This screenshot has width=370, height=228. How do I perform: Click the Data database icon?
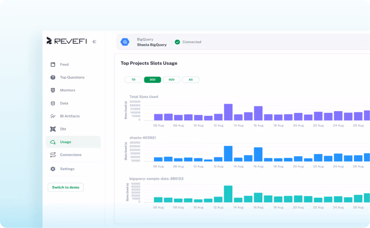(x=53, y=103)
